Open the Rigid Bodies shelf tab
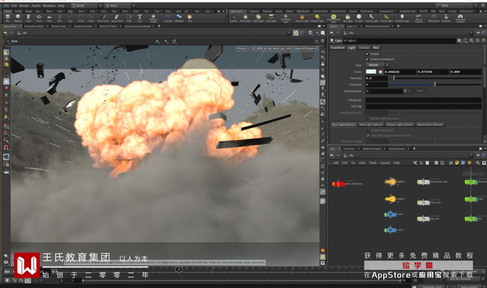This screenshot has height=288, width=487. (303, 11)
